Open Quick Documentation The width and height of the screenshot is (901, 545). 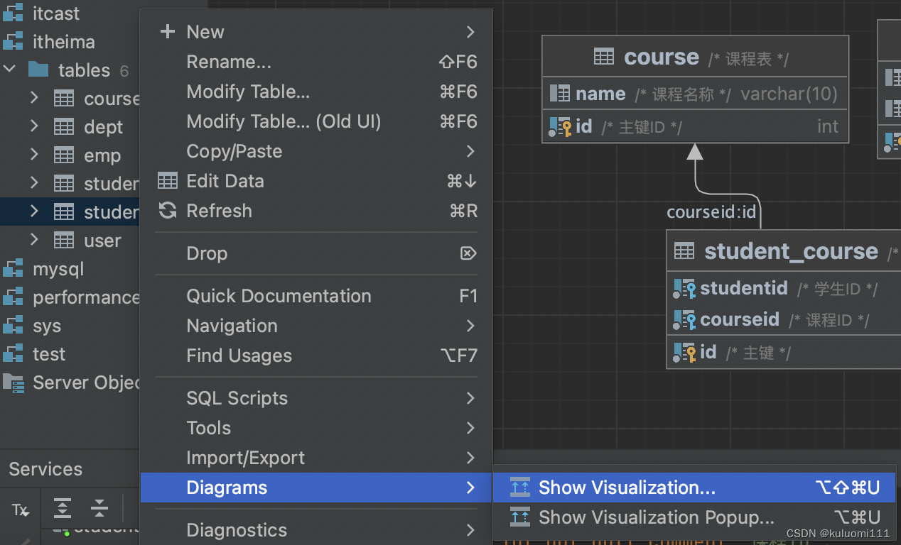(x=316, y=296)
